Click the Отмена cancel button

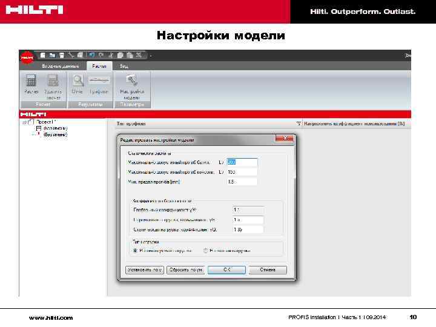268,270
